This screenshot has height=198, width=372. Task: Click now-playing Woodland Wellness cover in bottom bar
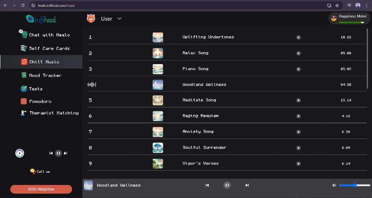(88, 185)
